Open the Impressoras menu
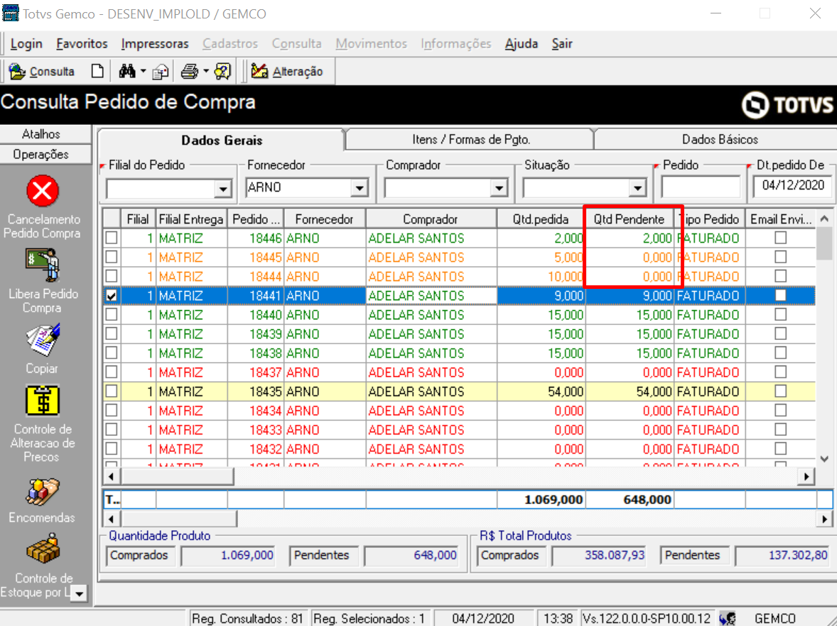This screenshot has width=837, height=626. pyautogui.click(x=155, y=44)
